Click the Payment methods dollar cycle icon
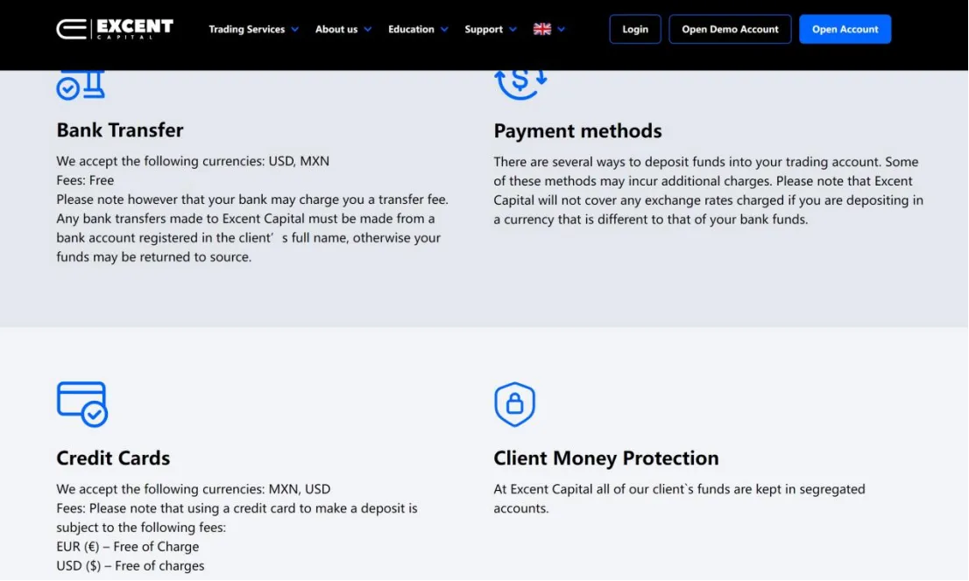Image resolution: width=969 pixels, height=581 pixels. pyautogui.click(x=521, y=85)
